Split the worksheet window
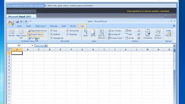The height and width of the screenshot is (104, 185). [128, 31]
